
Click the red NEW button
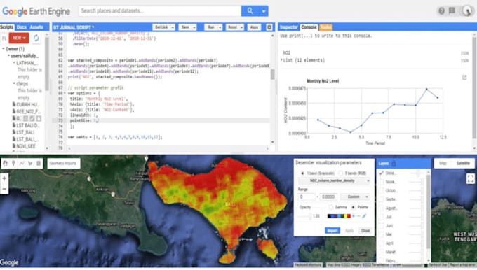pyautogui.click(x=19, y=38)
